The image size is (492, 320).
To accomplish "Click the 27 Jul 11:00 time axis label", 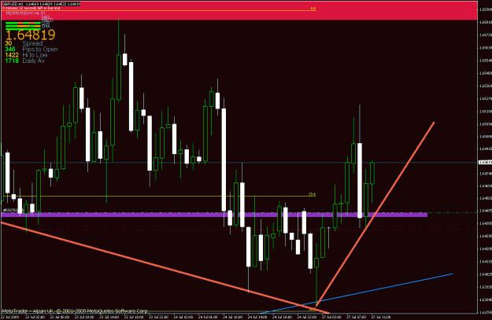I will [x=381, y=317].
